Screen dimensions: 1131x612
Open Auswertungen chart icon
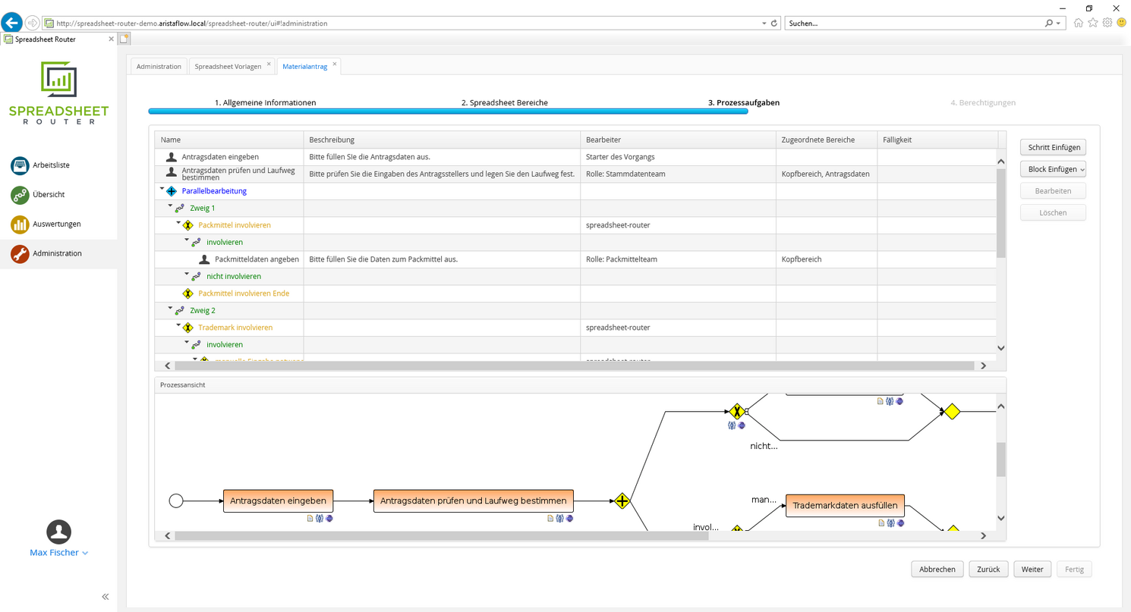coord(20,224)
